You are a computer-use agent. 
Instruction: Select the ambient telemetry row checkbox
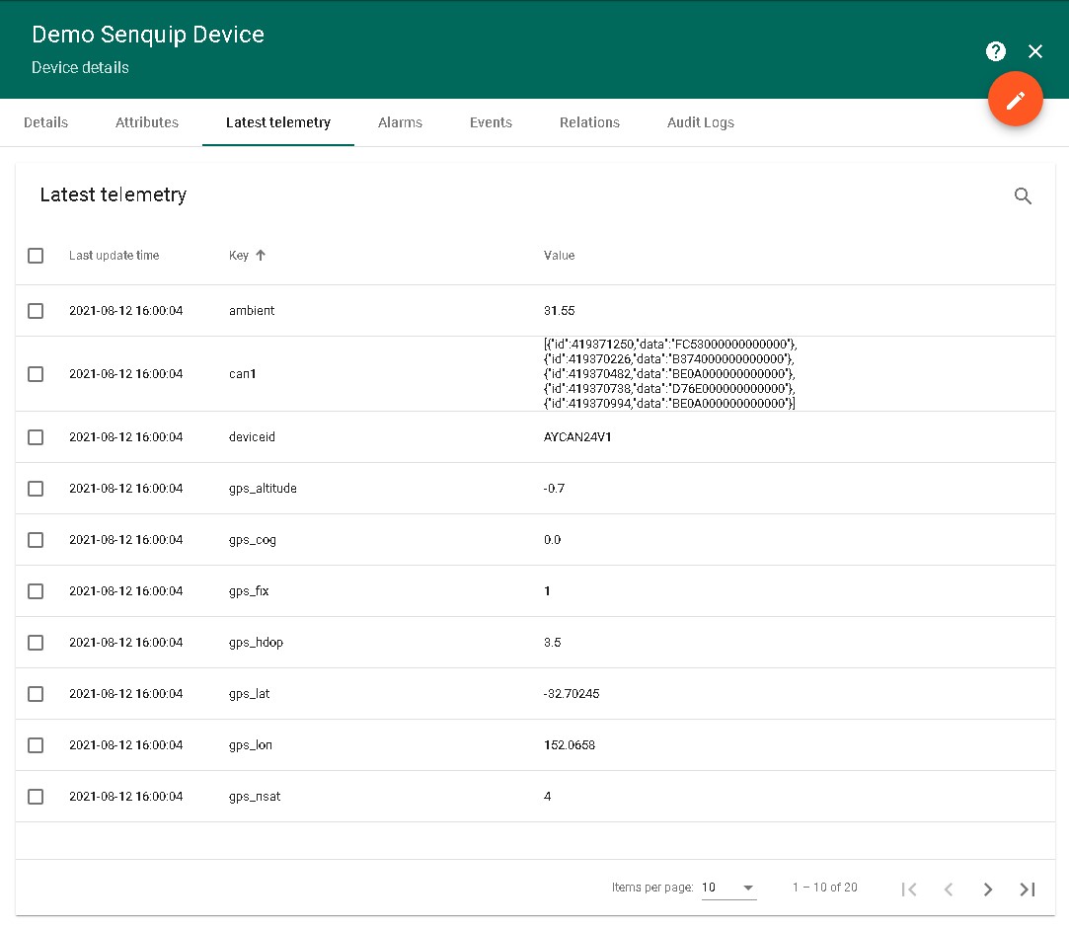(x=36, y=311)
